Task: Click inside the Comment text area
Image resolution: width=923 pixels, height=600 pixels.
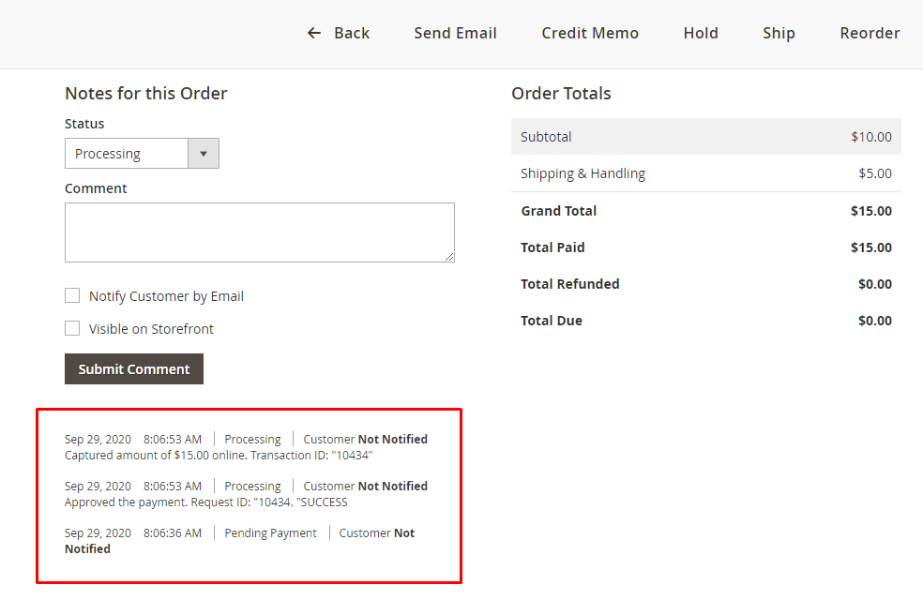Action: click(x=259, y=232)
